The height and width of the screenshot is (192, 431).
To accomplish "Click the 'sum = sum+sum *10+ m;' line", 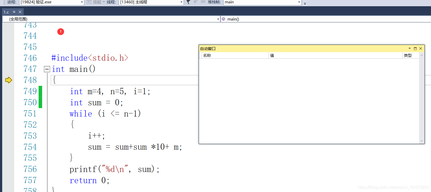I will pos(135,147).
